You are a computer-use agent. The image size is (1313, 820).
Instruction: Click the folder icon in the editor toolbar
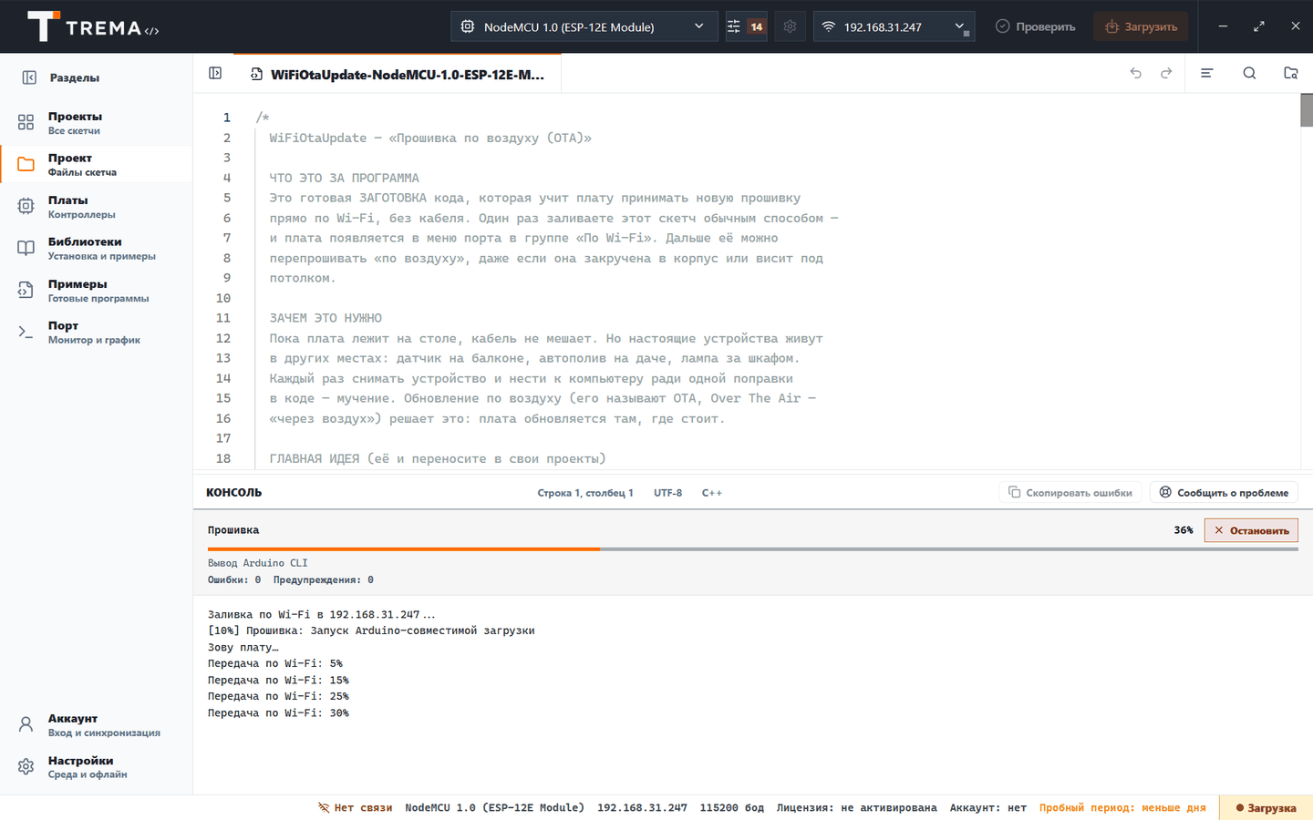1291,73
